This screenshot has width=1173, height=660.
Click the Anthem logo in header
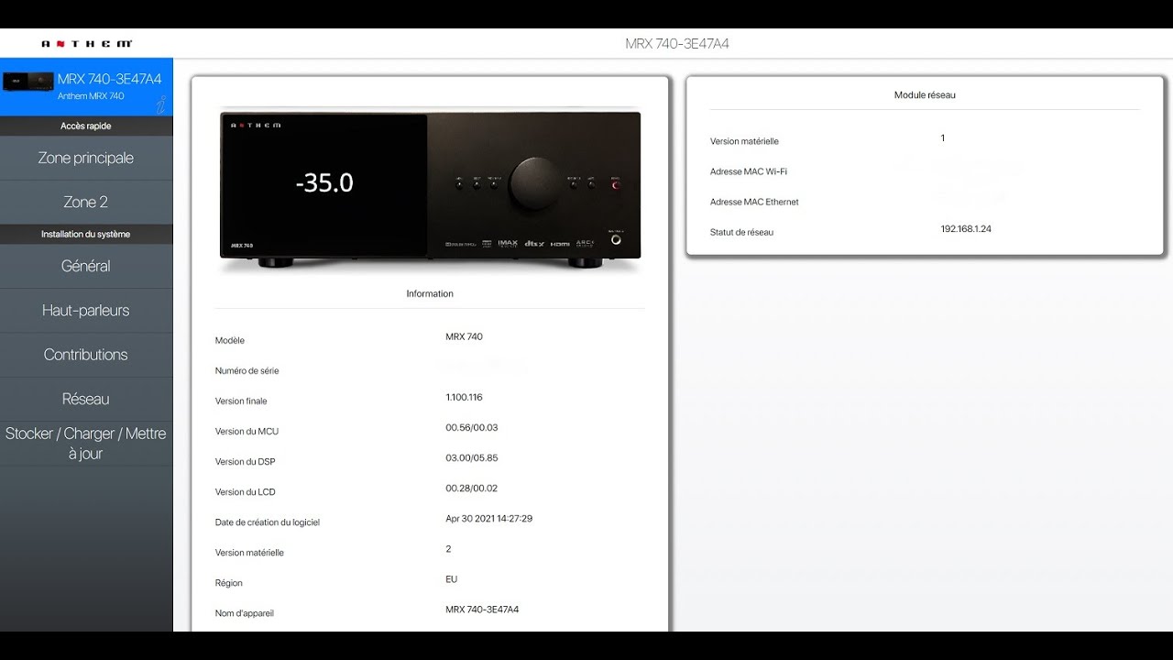(x=87, y=43)
